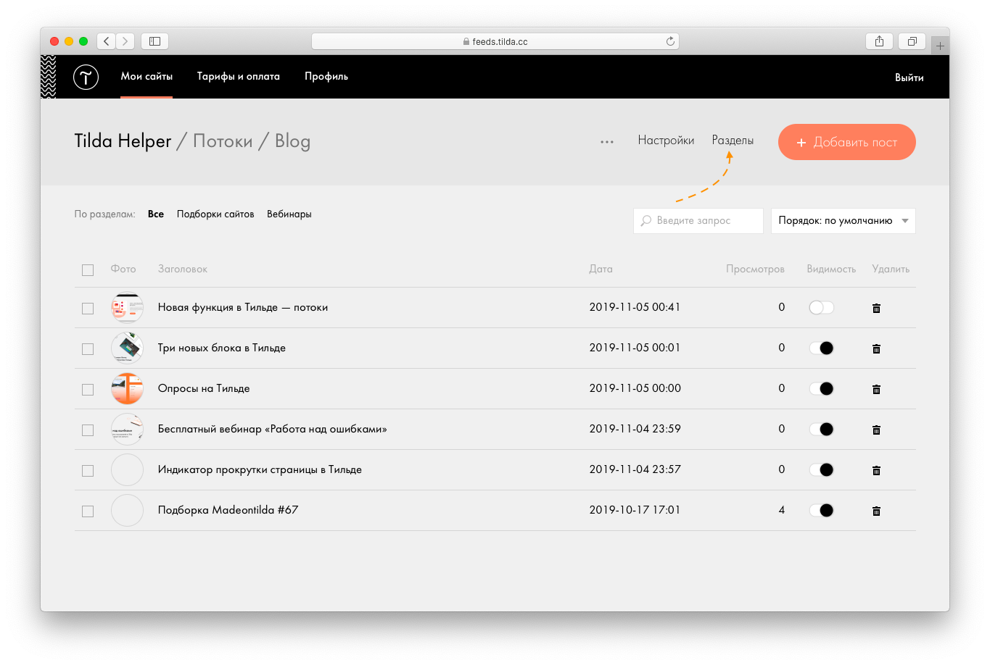
Task: Click the 'Добавить пост' button
Action: pyautogui.click(x=847, y=142)
